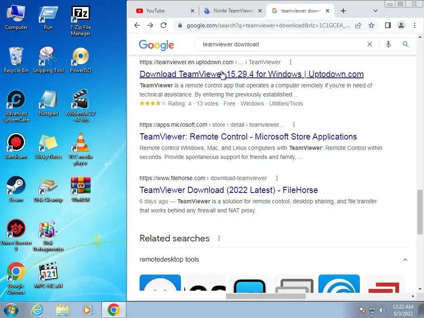Open the Recycle Bin
Viewport: 424px width, 318px height.
[16, 60]
